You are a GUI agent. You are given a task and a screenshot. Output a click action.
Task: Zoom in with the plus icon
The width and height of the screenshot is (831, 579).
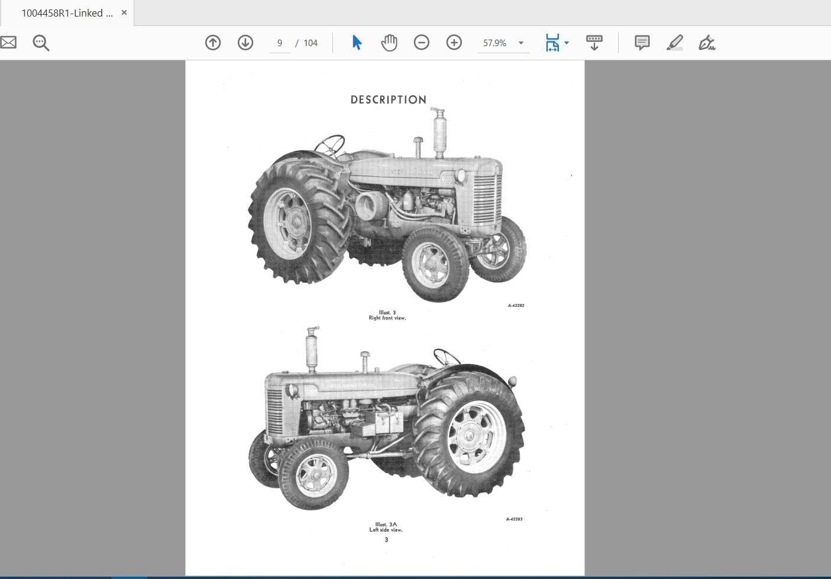pyautogui.click(x=454, y=43)
